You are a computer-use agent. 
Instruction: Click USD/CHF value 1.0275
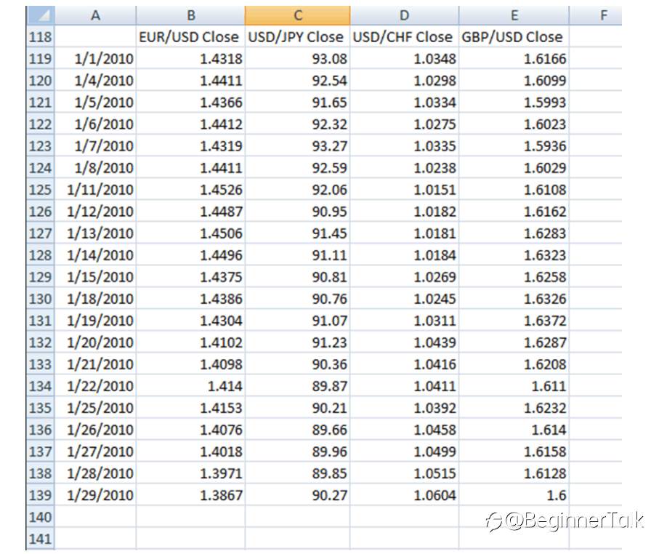405,124
